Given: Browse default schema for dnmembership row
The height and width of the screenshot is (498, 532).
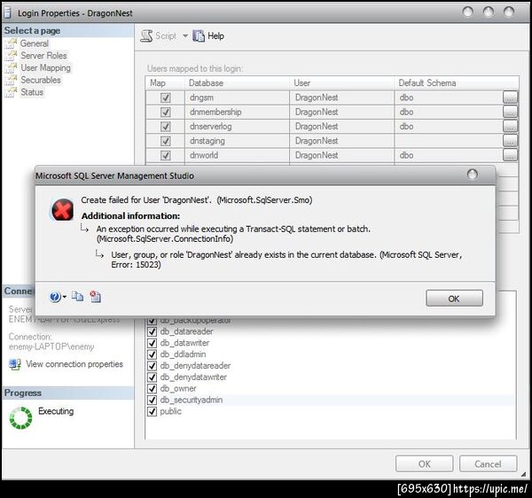Looking at the screenshot, I should pos(510,112).
